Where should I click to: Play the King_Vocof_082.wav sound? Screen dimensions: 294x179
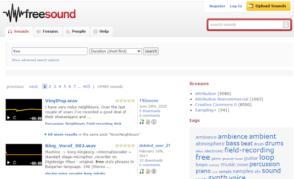[8, 162]
